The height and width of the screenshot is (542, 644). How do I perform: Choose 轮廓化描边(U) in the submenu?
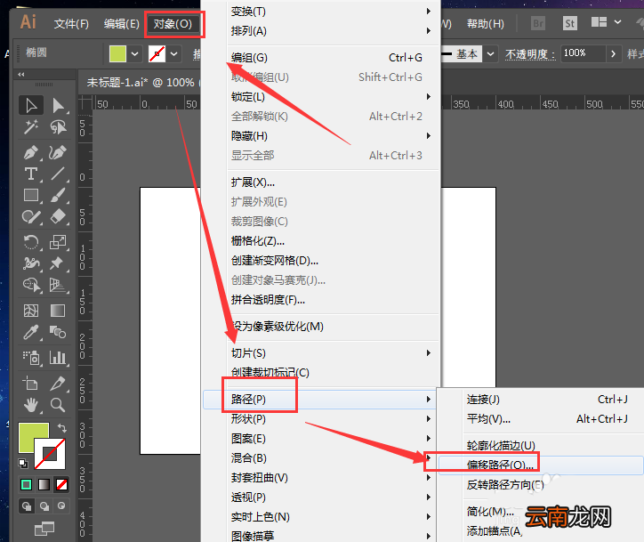(x=541, y=445)
